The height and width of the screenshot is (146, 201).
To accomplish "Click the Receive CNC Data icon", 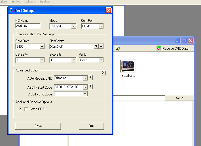I will [159, 48].
